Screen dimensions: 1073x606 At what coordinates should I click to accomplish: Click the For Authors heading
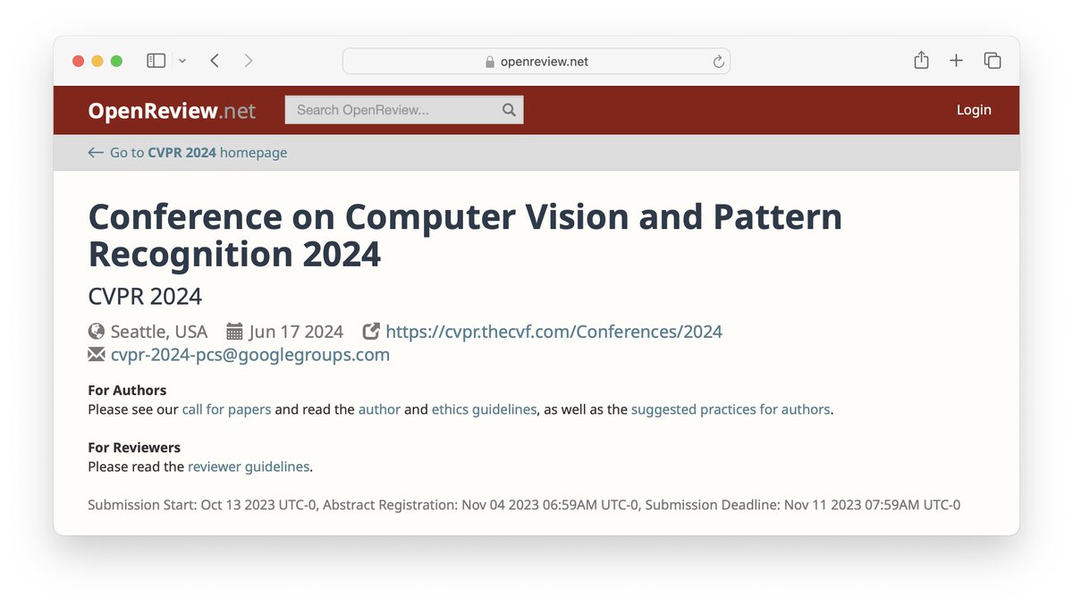coord(127,390)
